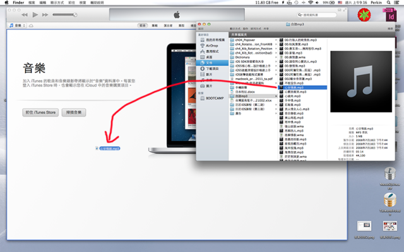Screen dimensions: 404x252
Task: Open the 音樂 library dropdown in iTunes
Action: [18, 25]
